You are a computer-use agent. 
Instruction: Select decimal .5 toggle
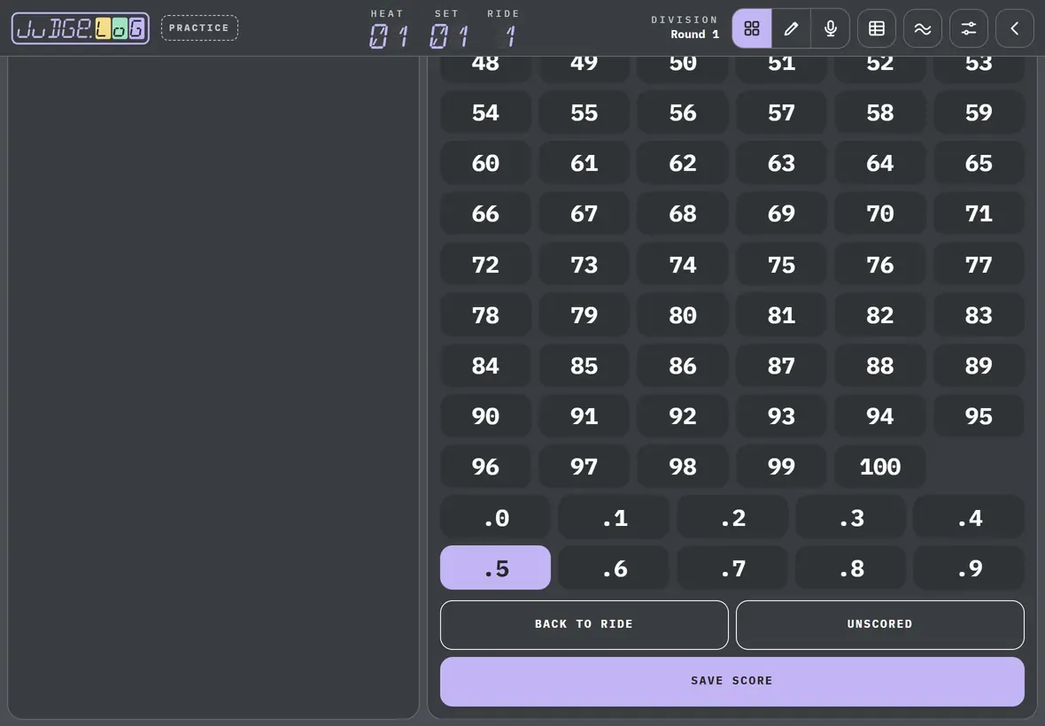[495, 568]
